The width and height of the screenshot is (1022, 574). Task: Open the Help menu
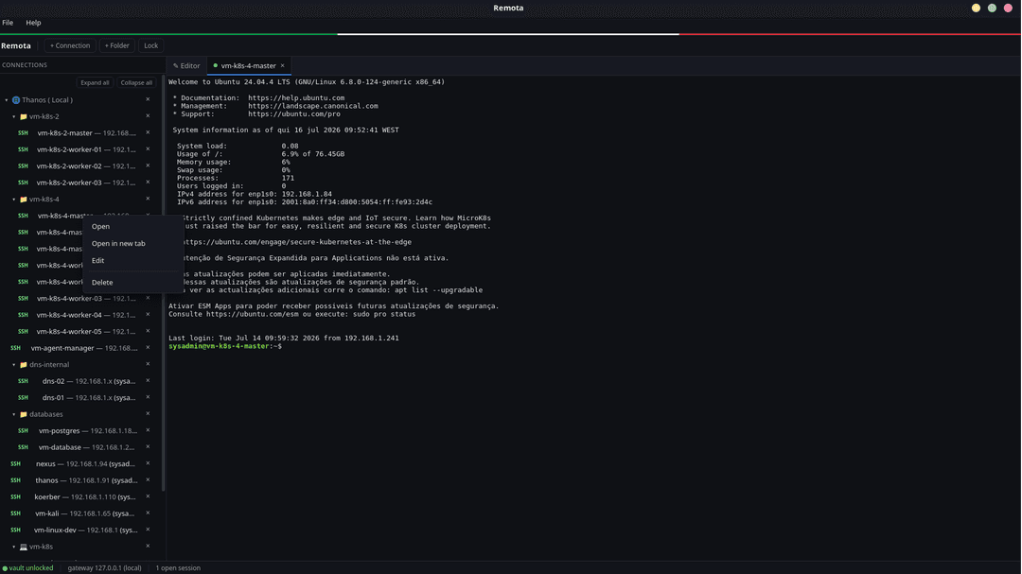[x=33, y=23]
